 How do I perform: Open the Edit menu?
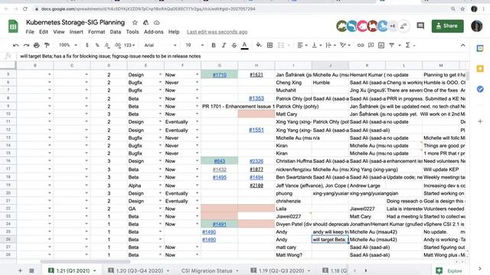(x=44, y=32)
